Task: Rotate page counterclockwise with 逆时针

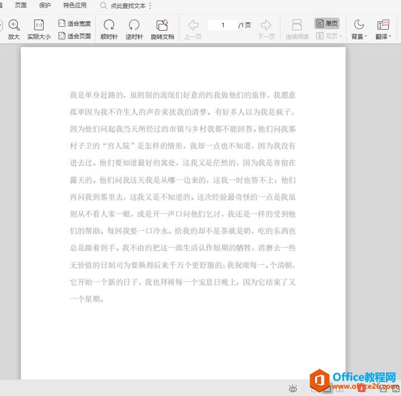Action: point(134,25)
